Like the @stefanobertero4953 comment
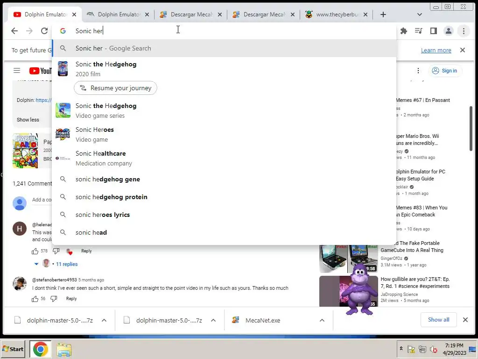This screenshot has width=478, height=359. [x=35, y=299]
